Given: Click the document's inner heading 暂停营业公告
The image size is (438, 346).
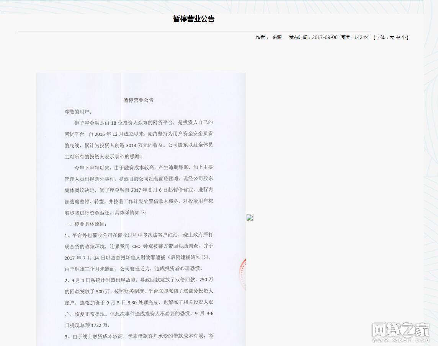Looking at the screenshot, I should click(139, 100).
